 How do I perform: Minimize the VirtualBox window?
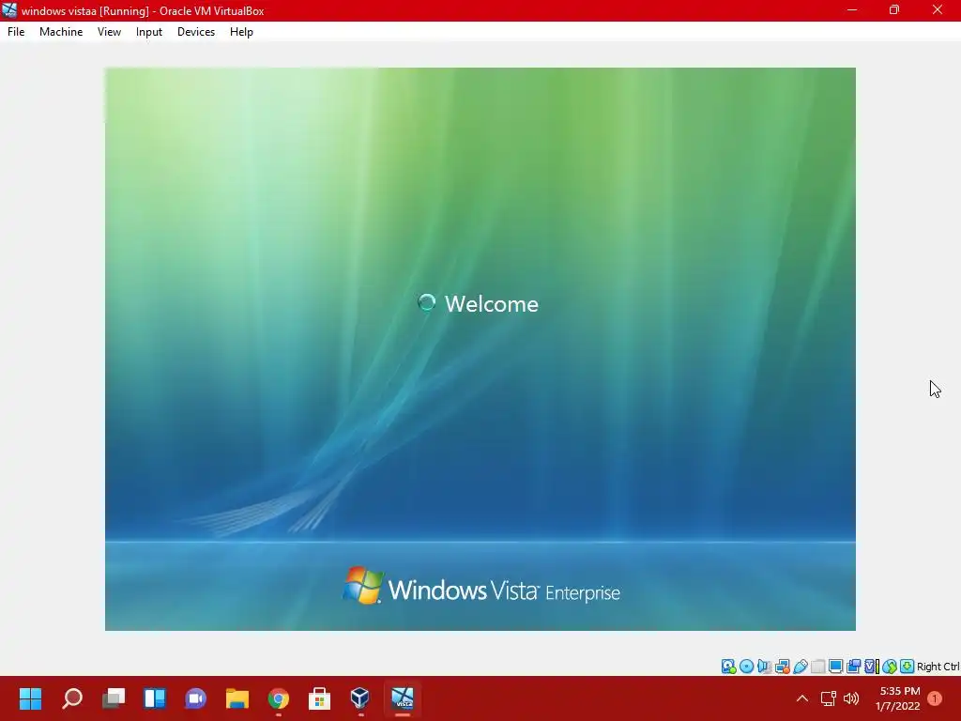tap(852, 10)
